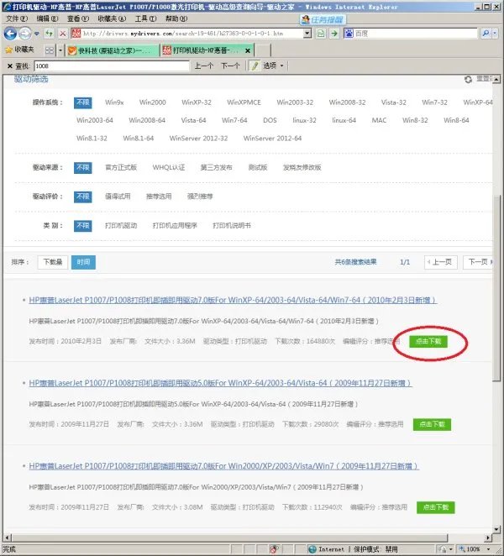Click the browser Back arrow button
Screen dimensions: 504x556
pos(10,34)
